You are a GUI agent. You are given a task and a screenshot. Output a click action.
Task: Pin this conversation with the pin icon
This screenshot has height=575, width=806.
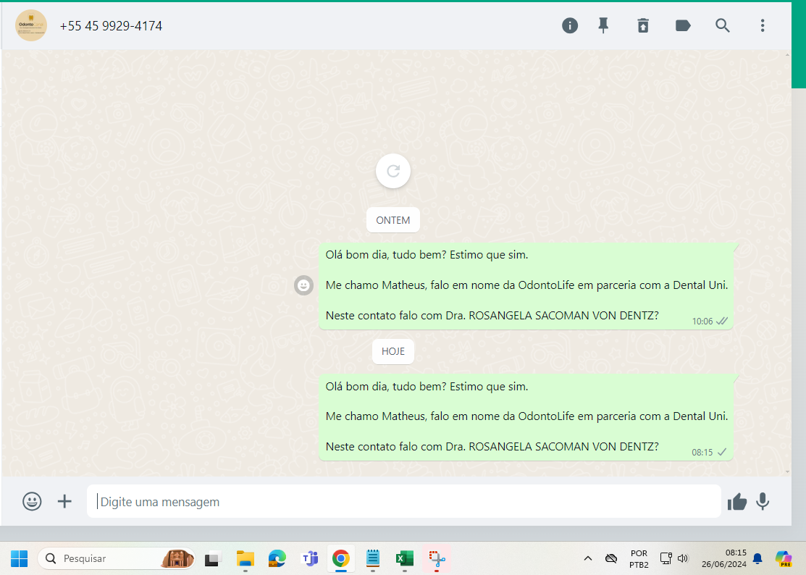pos(603,25)
